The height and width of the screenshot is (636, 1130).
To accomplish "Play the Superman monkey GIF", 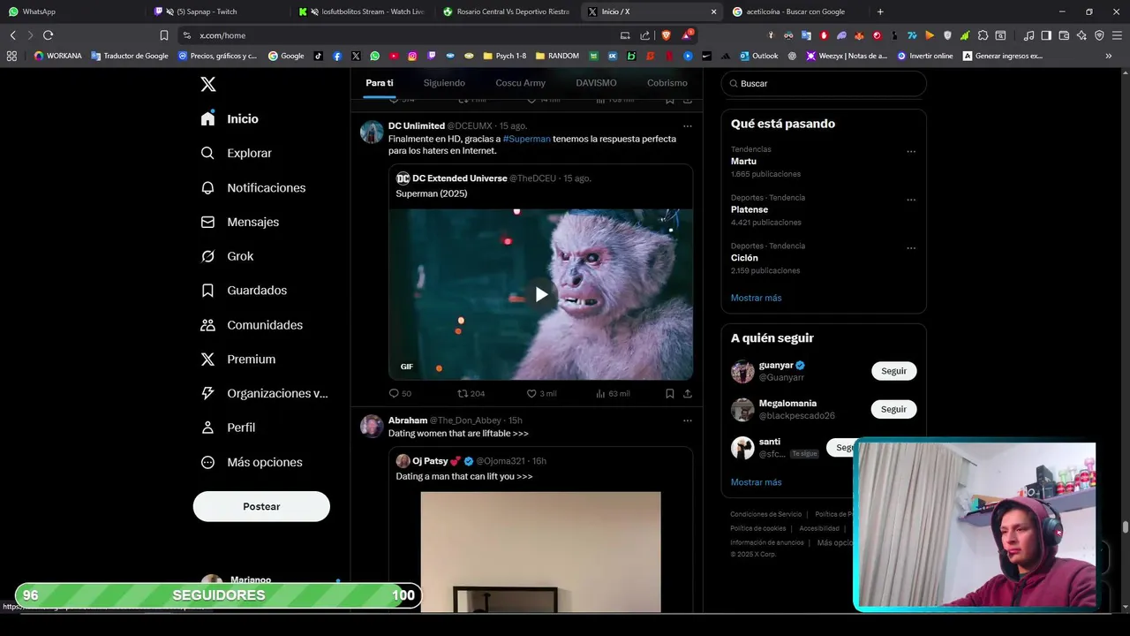I will [541, 294].
